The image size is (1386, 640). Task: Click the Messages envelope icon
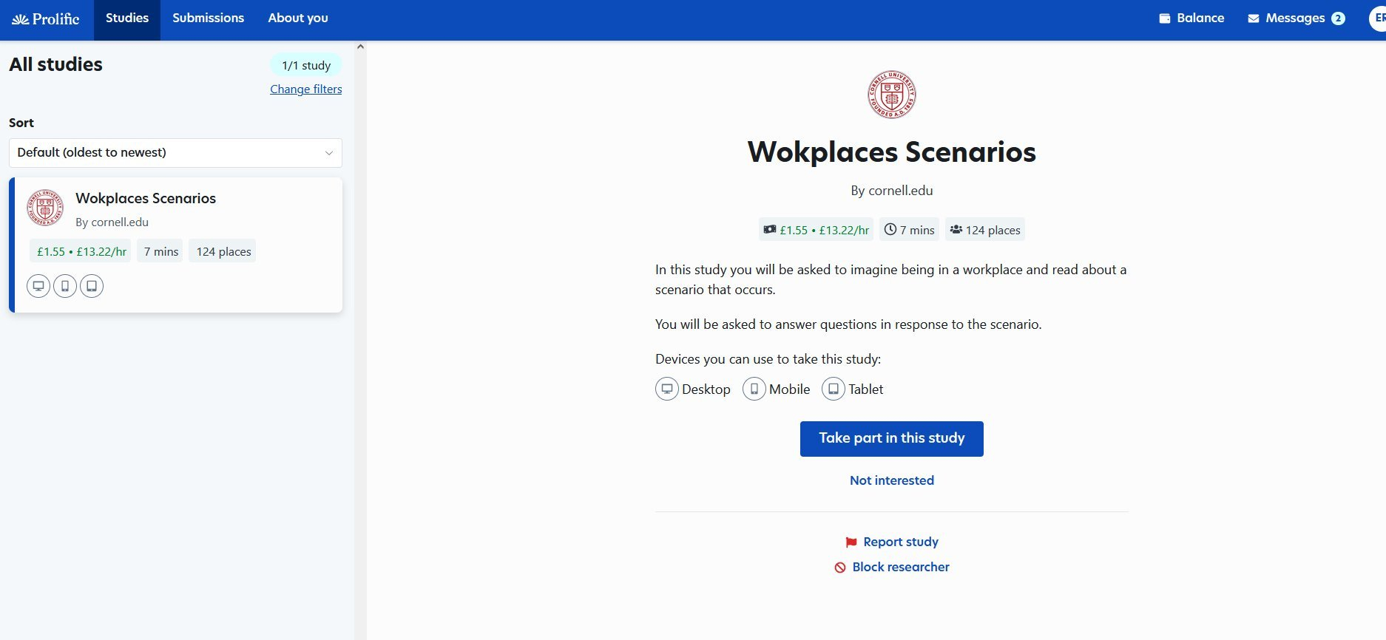pyautogui.click(x=1254, y=18)
